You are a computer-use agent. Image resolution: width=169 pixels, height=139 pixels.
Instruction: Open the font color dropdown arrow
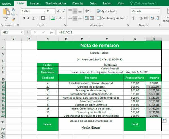64,18
